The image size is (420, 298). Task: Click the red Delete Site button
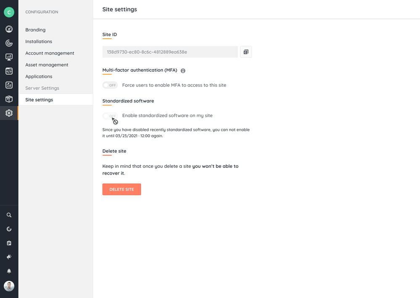pyautogui.click(x=122, y=189)
